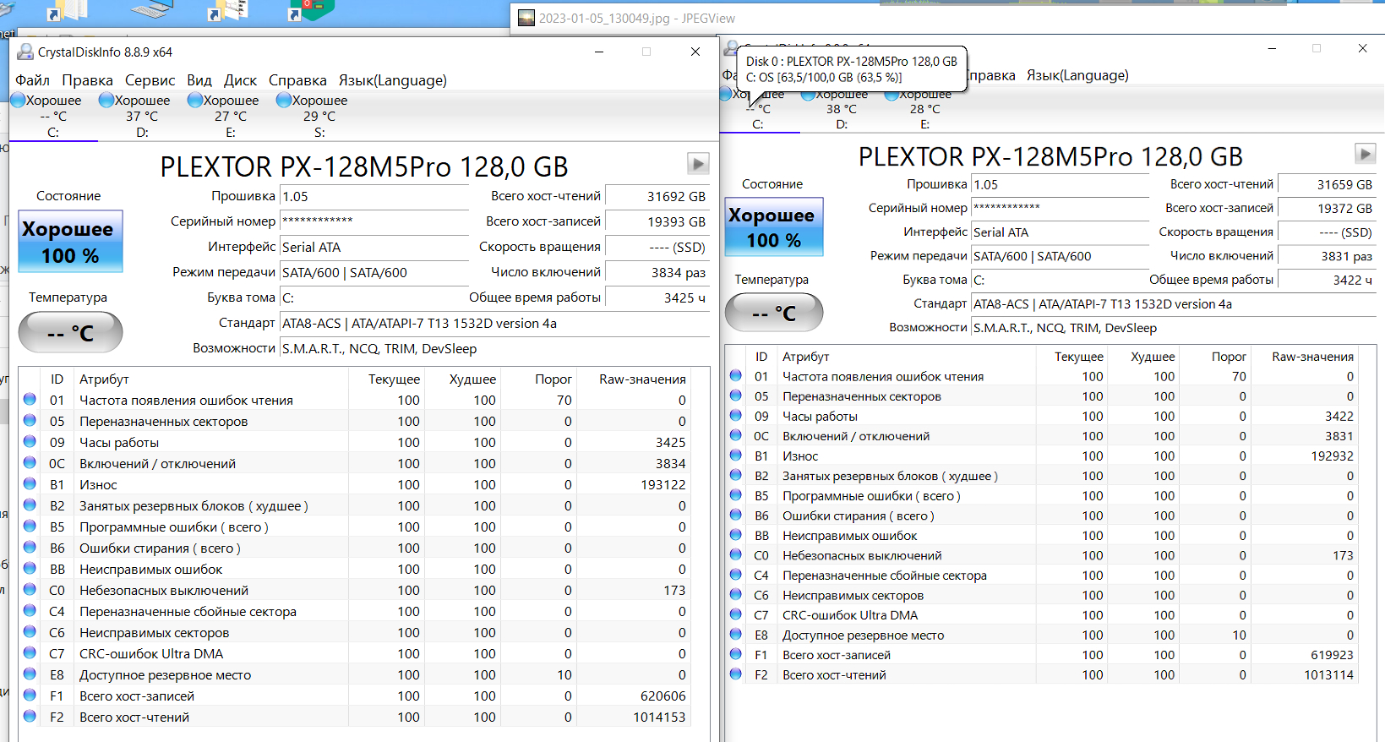Click host writes value 19372 GB in right window
The image size is (1385, 742).
[1327, 208]
